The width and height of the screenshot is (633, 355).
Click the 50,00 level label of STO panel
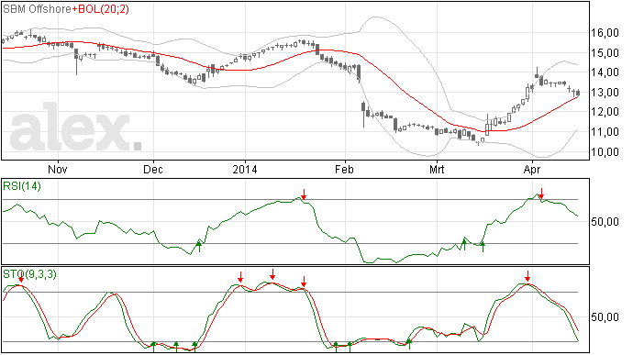pos(605,317)
